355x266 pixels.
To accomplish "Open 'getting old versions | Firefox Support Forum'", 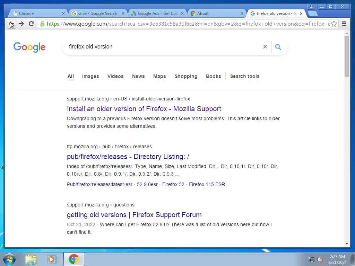I will 134,215.
